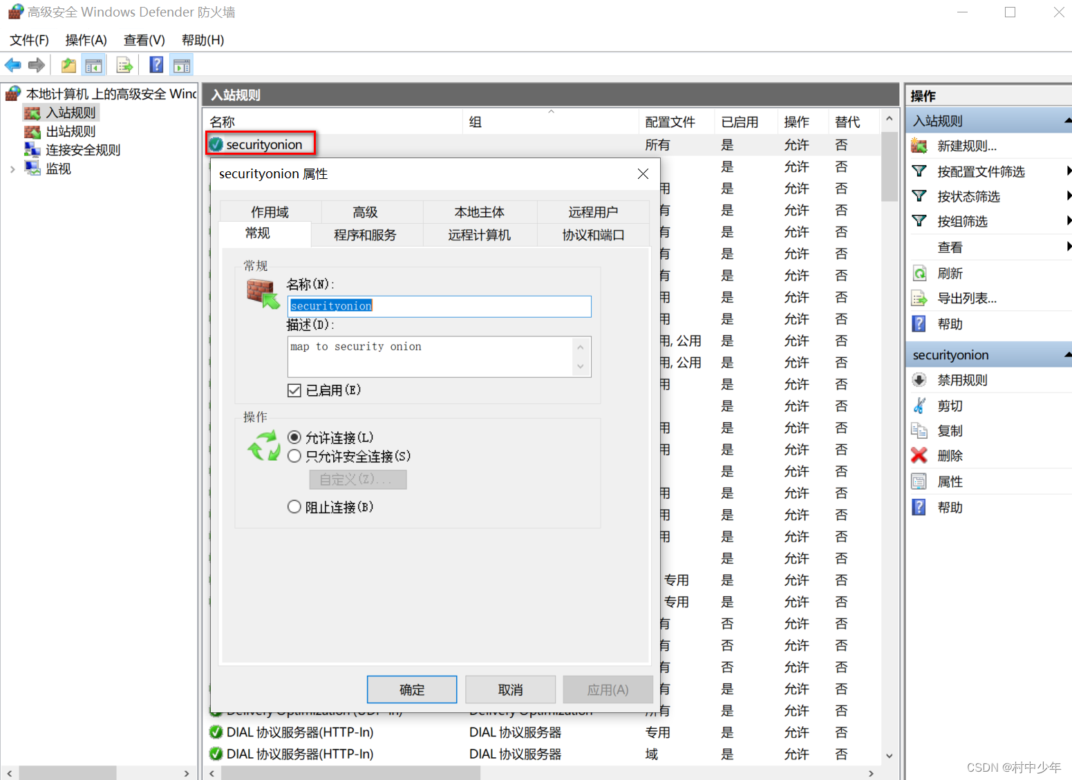Viewport: 1072px width, 780px height.
Task: Select 只允许安全连接(S) radio button
Action: pos(294,456)
